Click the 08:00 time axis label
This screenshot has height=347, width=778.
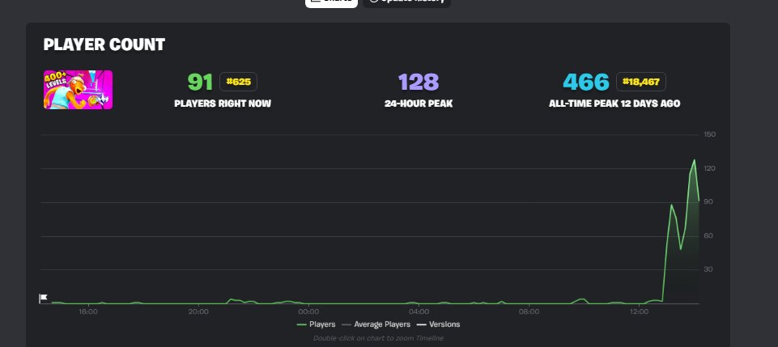[x=529, y=311]
